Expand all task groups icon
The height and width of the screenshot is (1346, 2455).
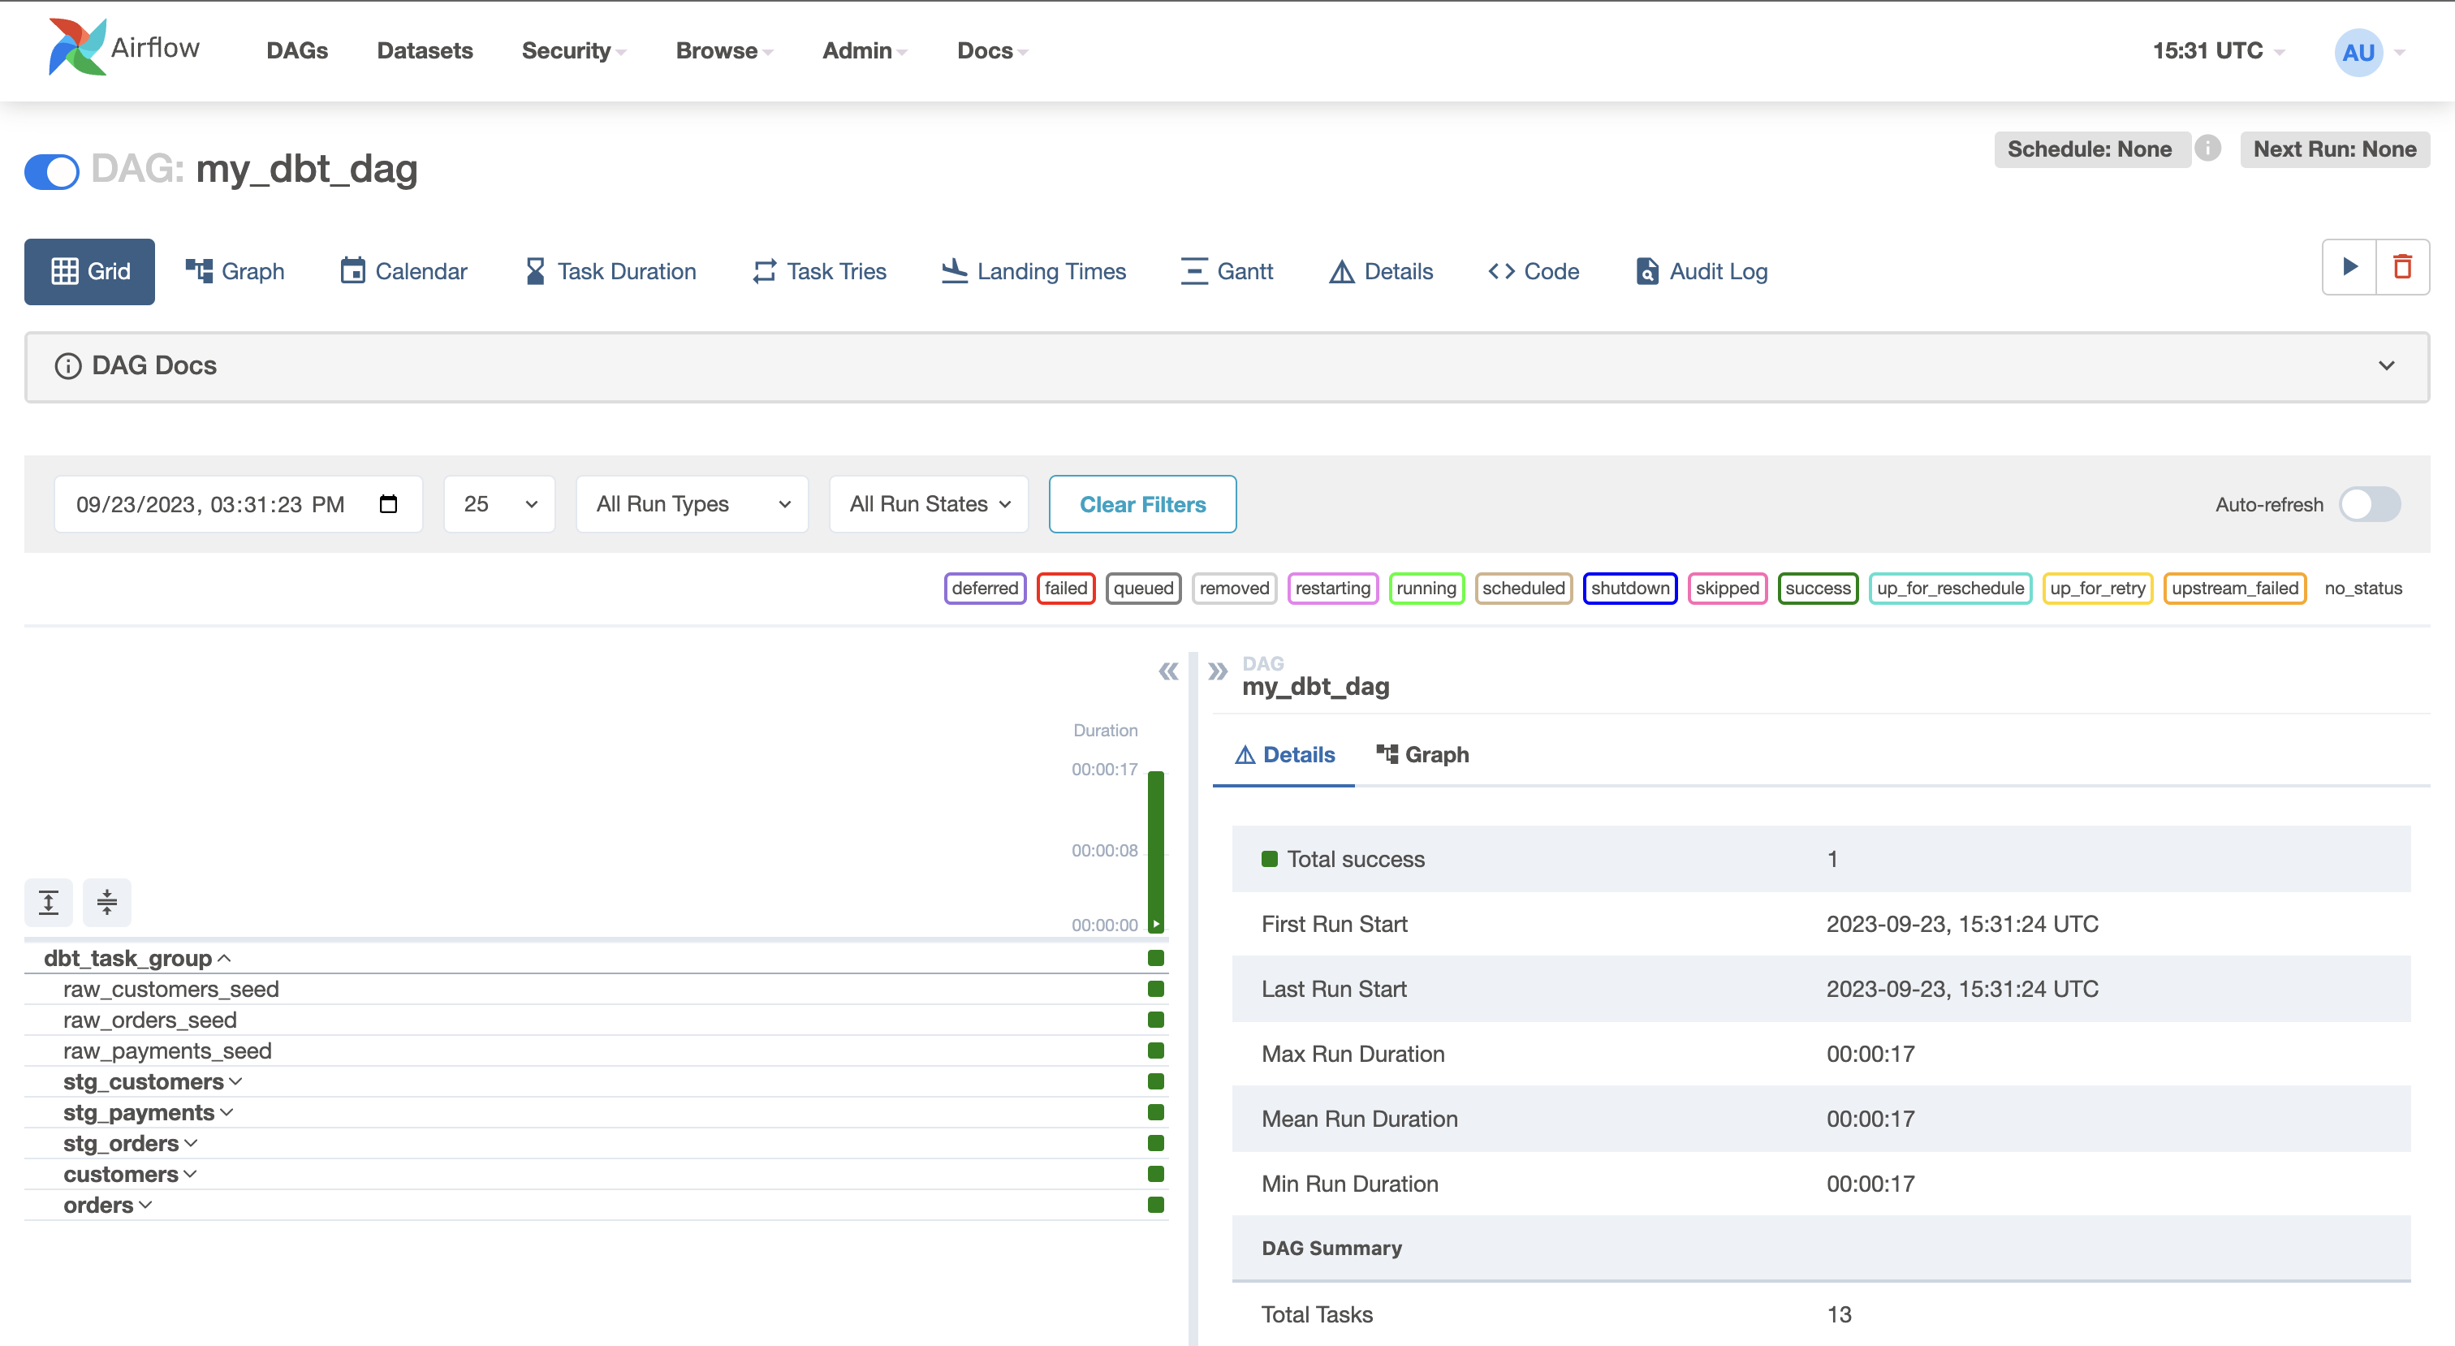[x=49, y=902]
